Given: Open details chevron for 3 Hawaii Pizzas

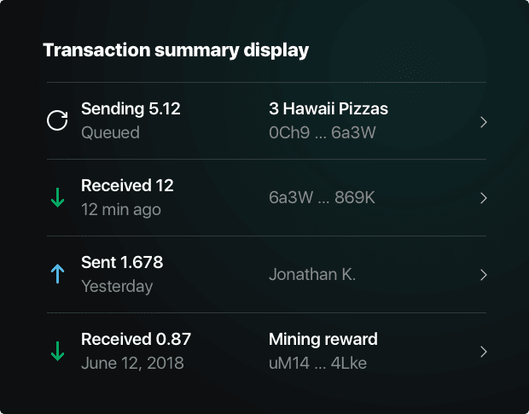Looking at the screenshot, I should tap(484, 122).
